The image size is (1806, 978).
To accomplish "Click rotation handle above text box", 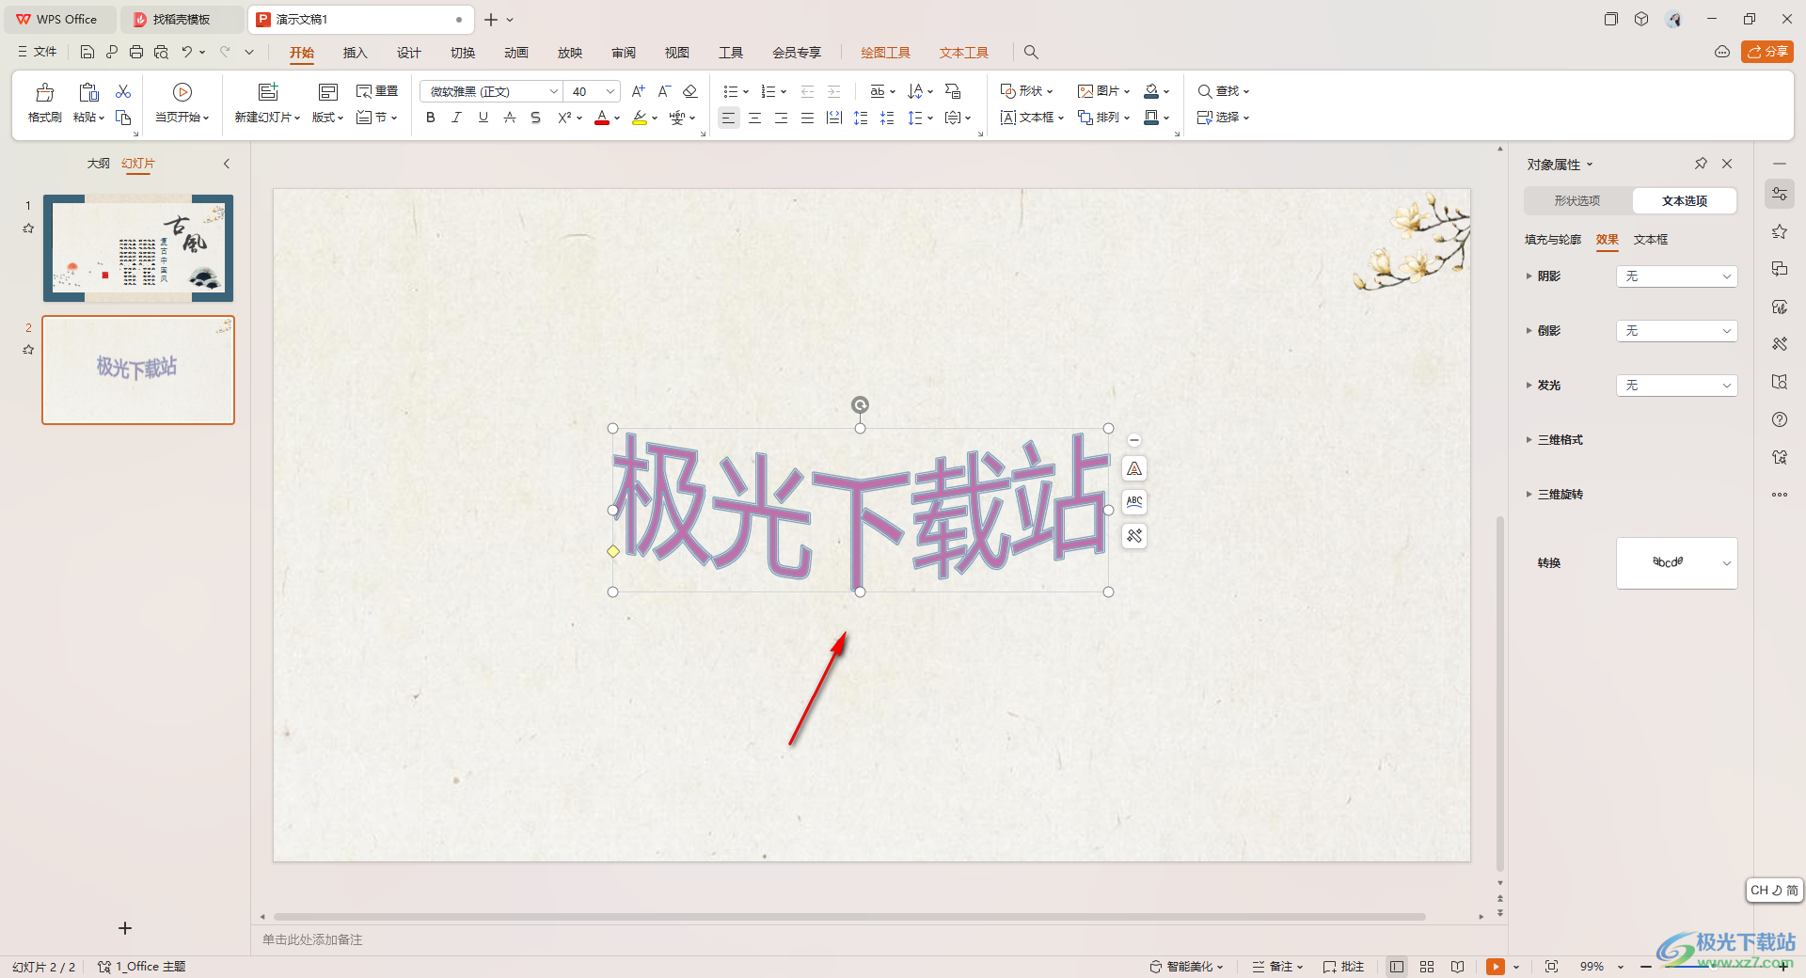I will (860, 405).
